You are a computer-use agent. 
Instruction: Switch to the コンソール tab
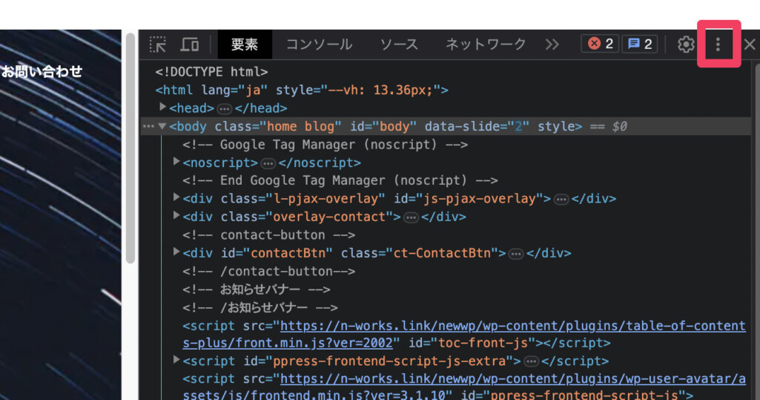(319, 45)
